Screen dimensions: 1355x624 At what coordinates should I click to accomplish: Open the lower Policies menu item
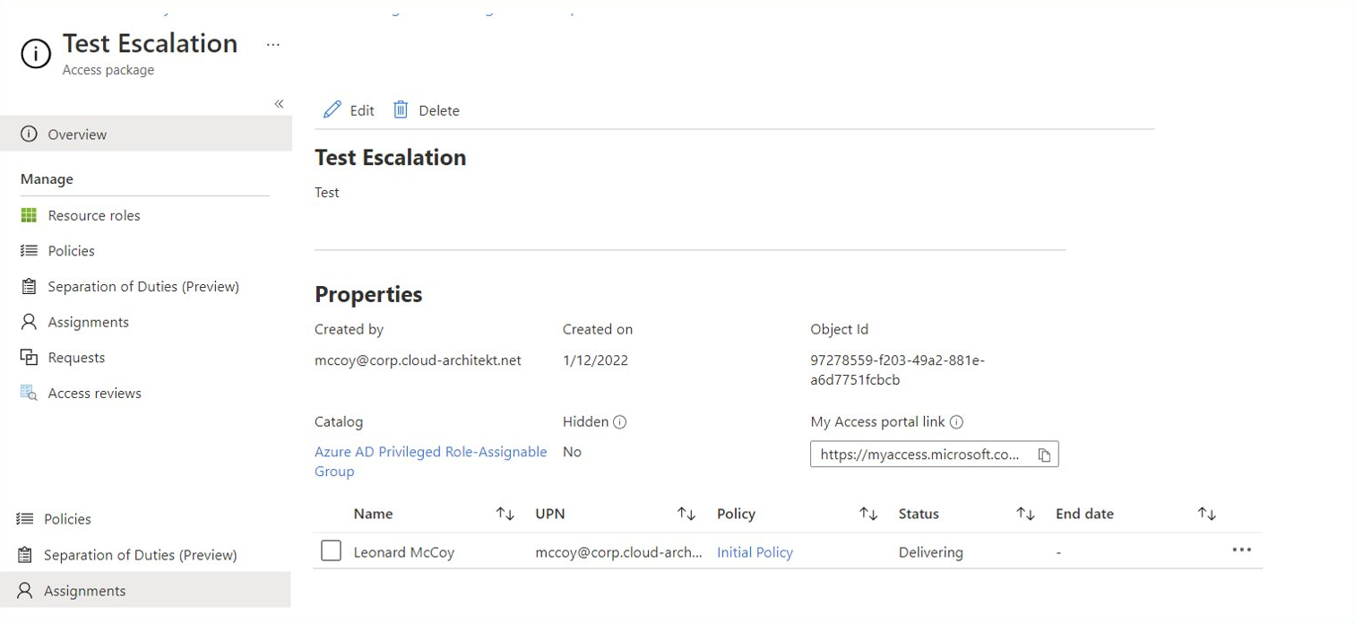[x=67, y=519]
